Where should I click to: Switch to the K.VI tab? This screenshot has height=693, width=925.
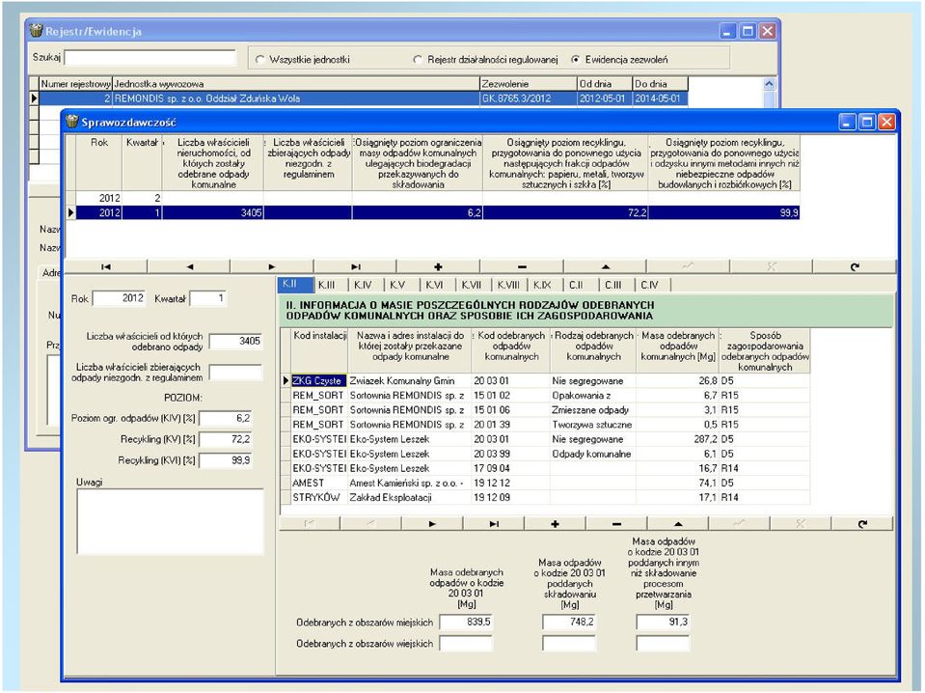435,285
